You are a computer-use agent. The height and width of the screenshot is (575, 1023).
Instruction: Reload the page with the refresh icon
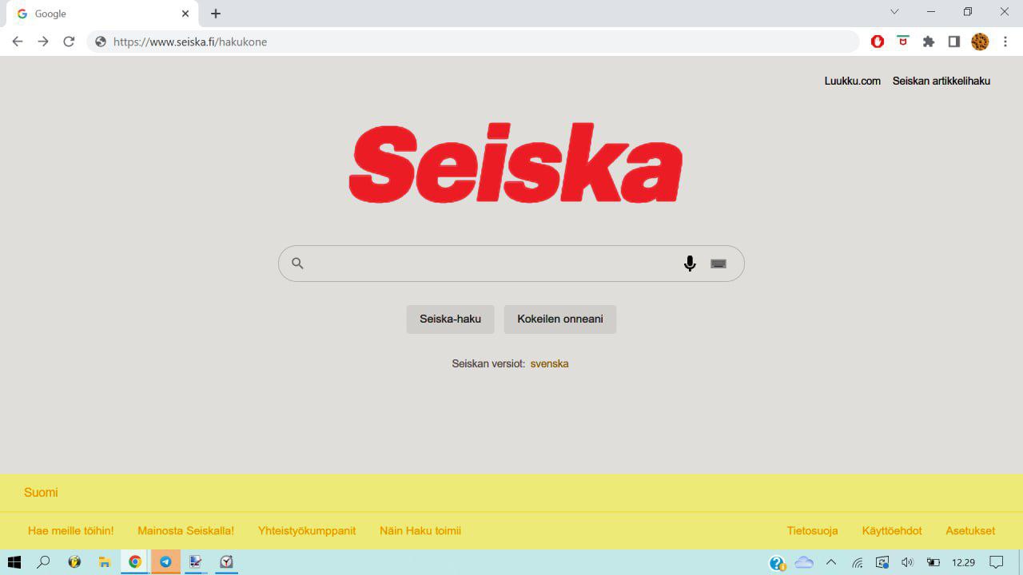pyautogui.click(x=69, y=42)
